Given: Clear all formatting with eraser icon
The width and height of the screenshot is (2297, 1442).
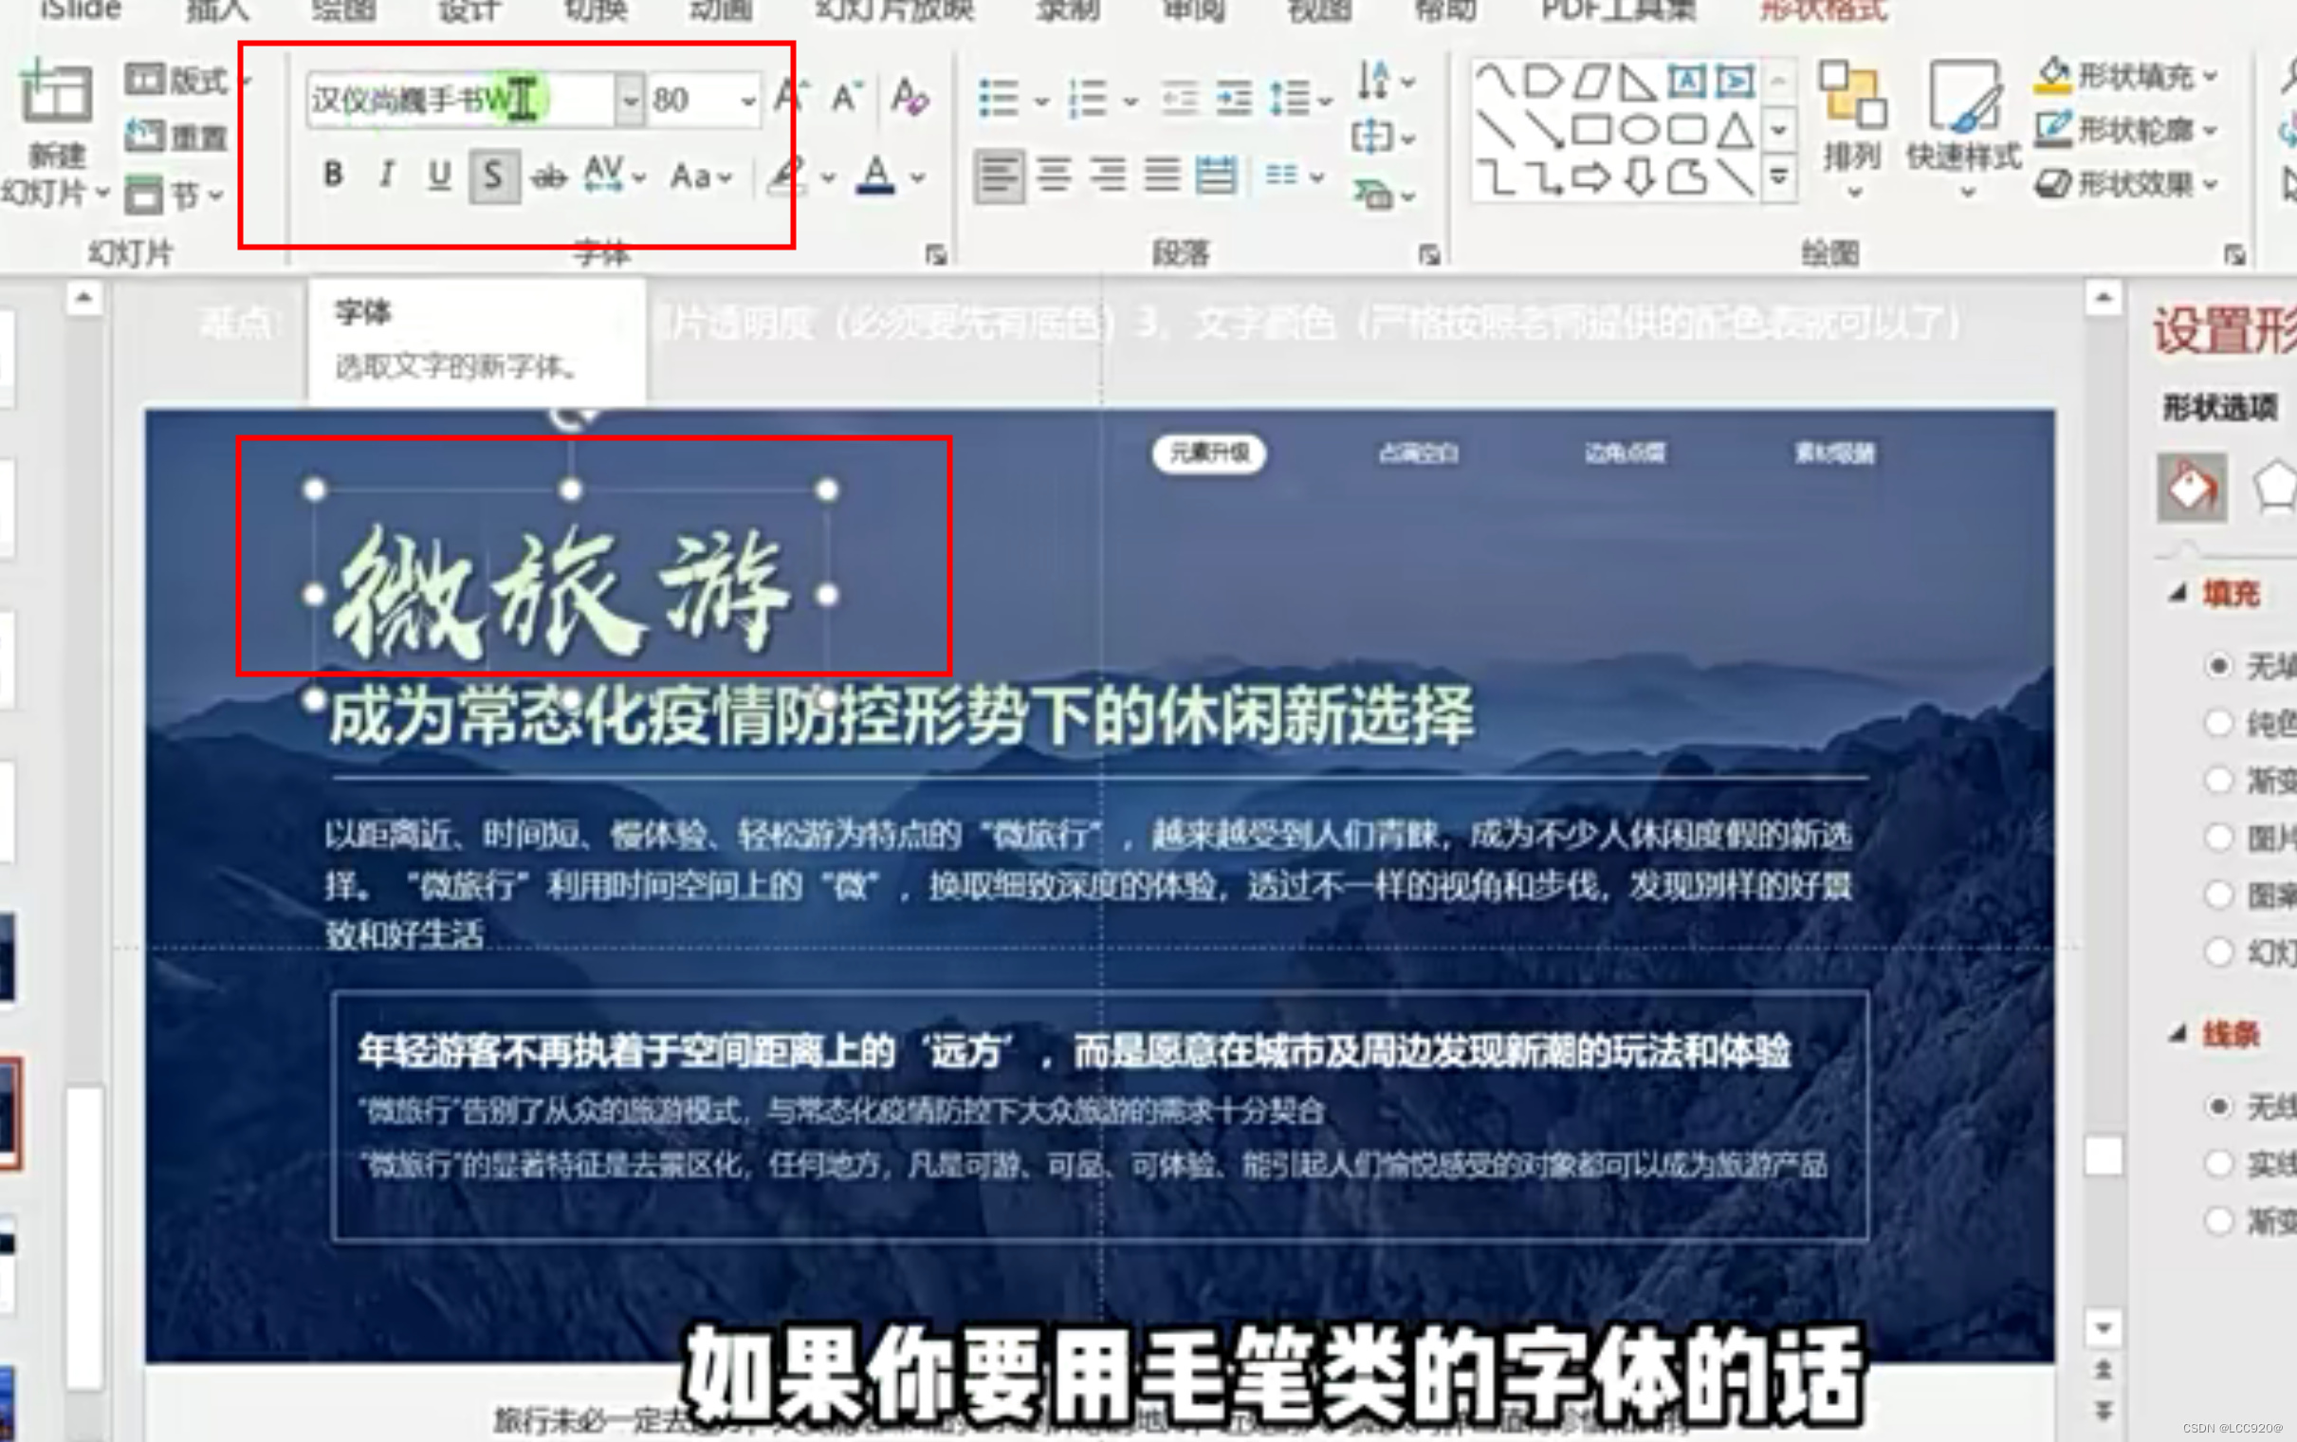Looking at the screenshot, I should tap(909, 97).
